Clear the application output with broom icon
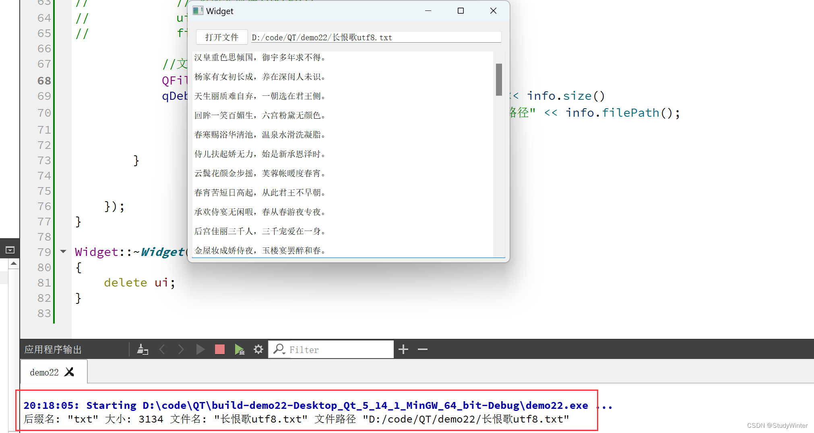Image resolution: width=814 pixels, height=433 pixels. [142, 349]
